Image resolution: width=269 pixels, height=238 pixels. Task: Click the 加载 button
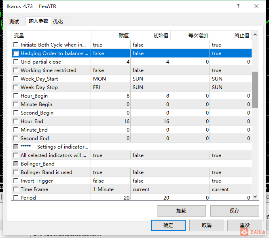point(181,211)
